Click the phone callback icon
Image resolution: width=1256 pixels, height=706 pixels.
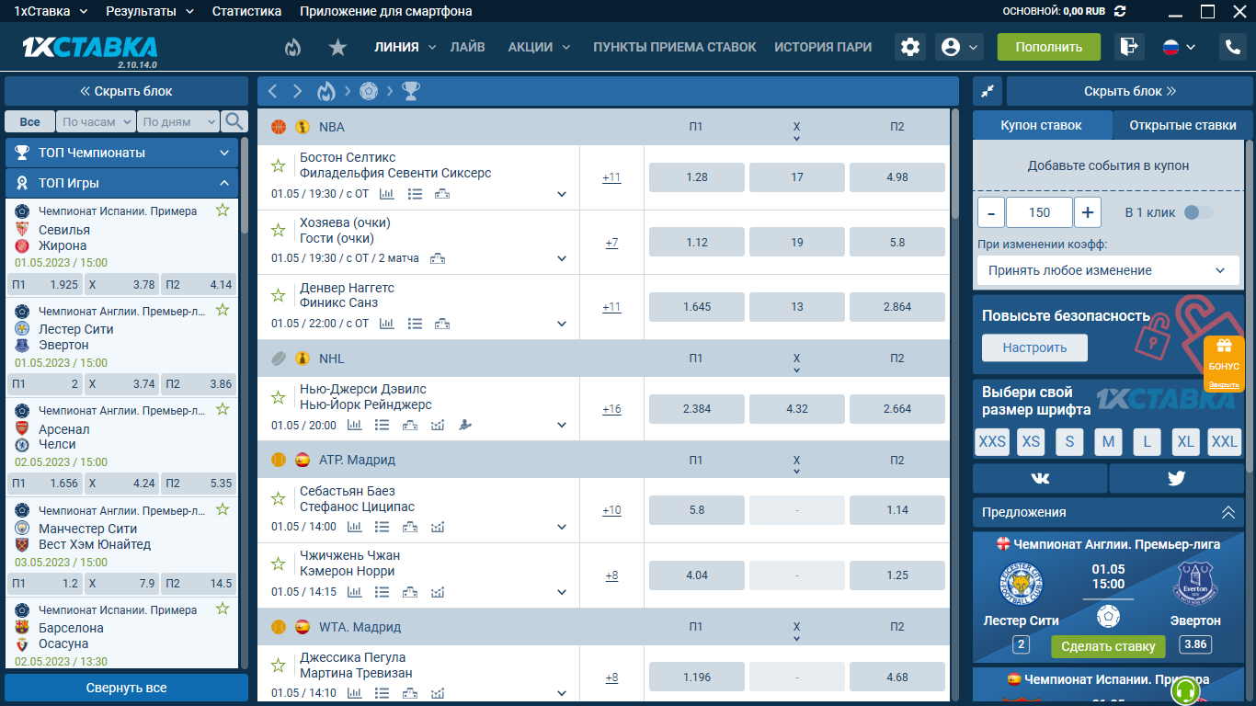pyautogui.click(x=1231, y=47)
